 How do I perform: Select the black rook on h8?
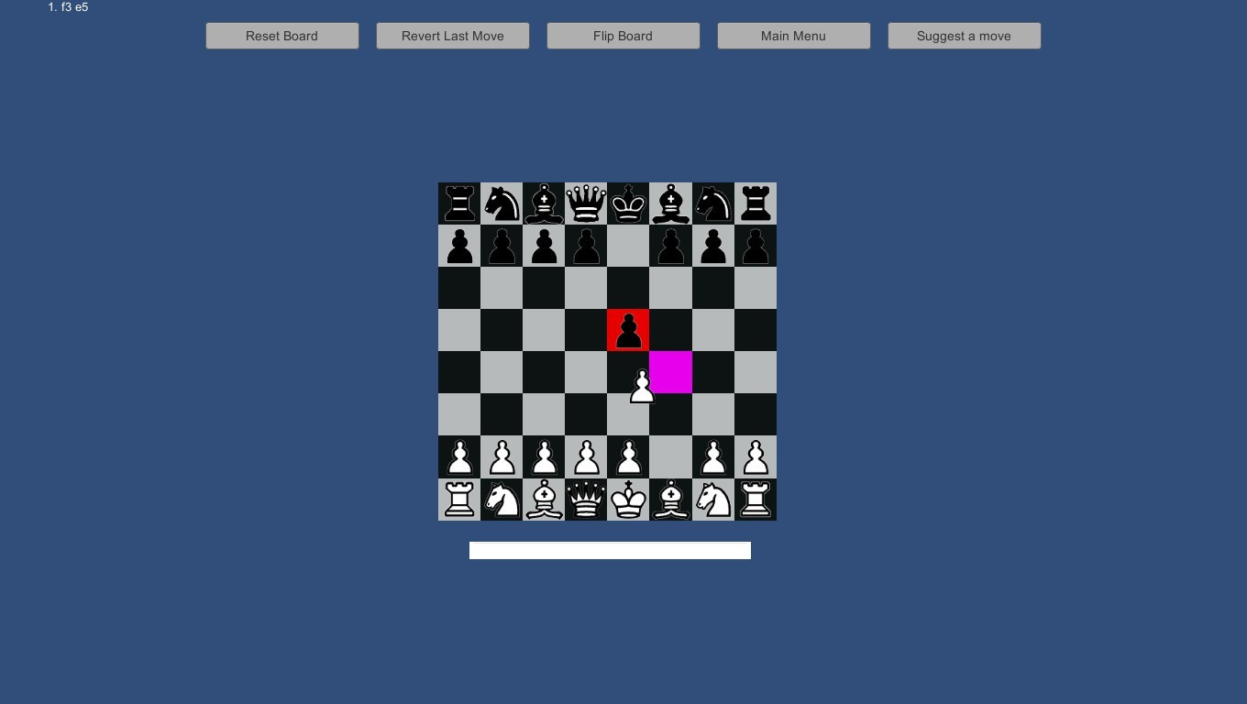coord(756,203)
